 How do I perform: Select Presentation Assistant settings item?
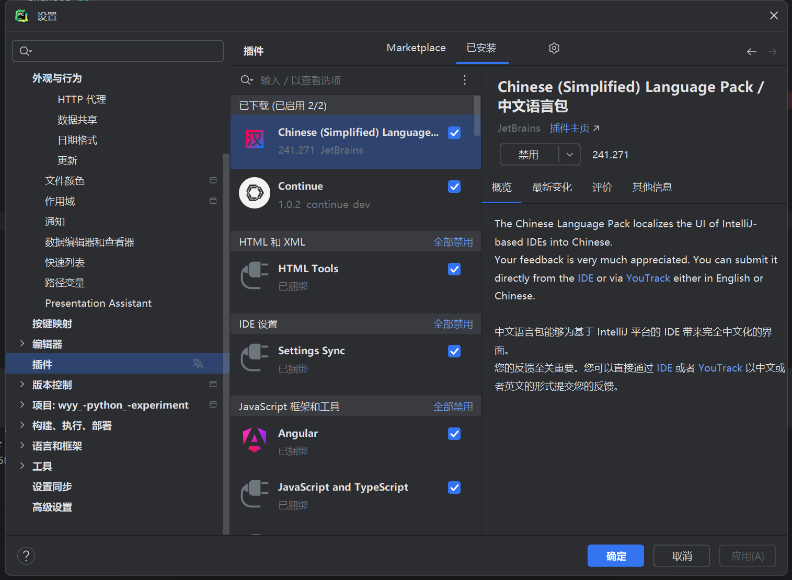pyautogui.click(x=98, y=303)
